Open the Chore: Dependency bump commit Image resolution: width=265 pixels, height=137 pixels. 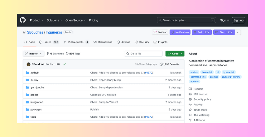pos(105,80)
